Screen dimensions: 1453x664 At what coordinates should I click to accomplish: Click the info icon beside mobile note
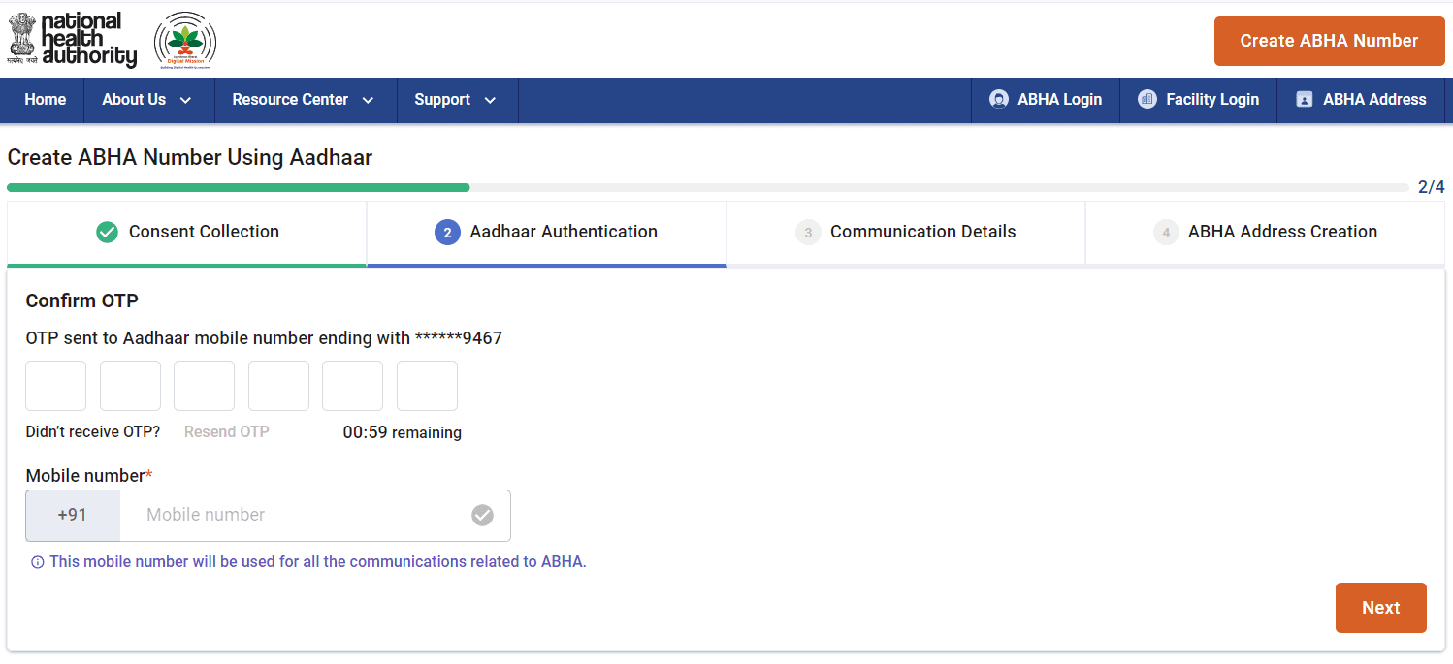[x=38, y=562]
